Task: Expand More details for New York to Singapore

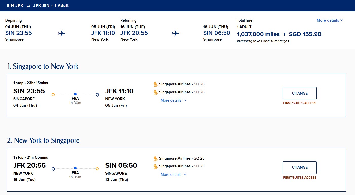Action: tap(173, 175)
